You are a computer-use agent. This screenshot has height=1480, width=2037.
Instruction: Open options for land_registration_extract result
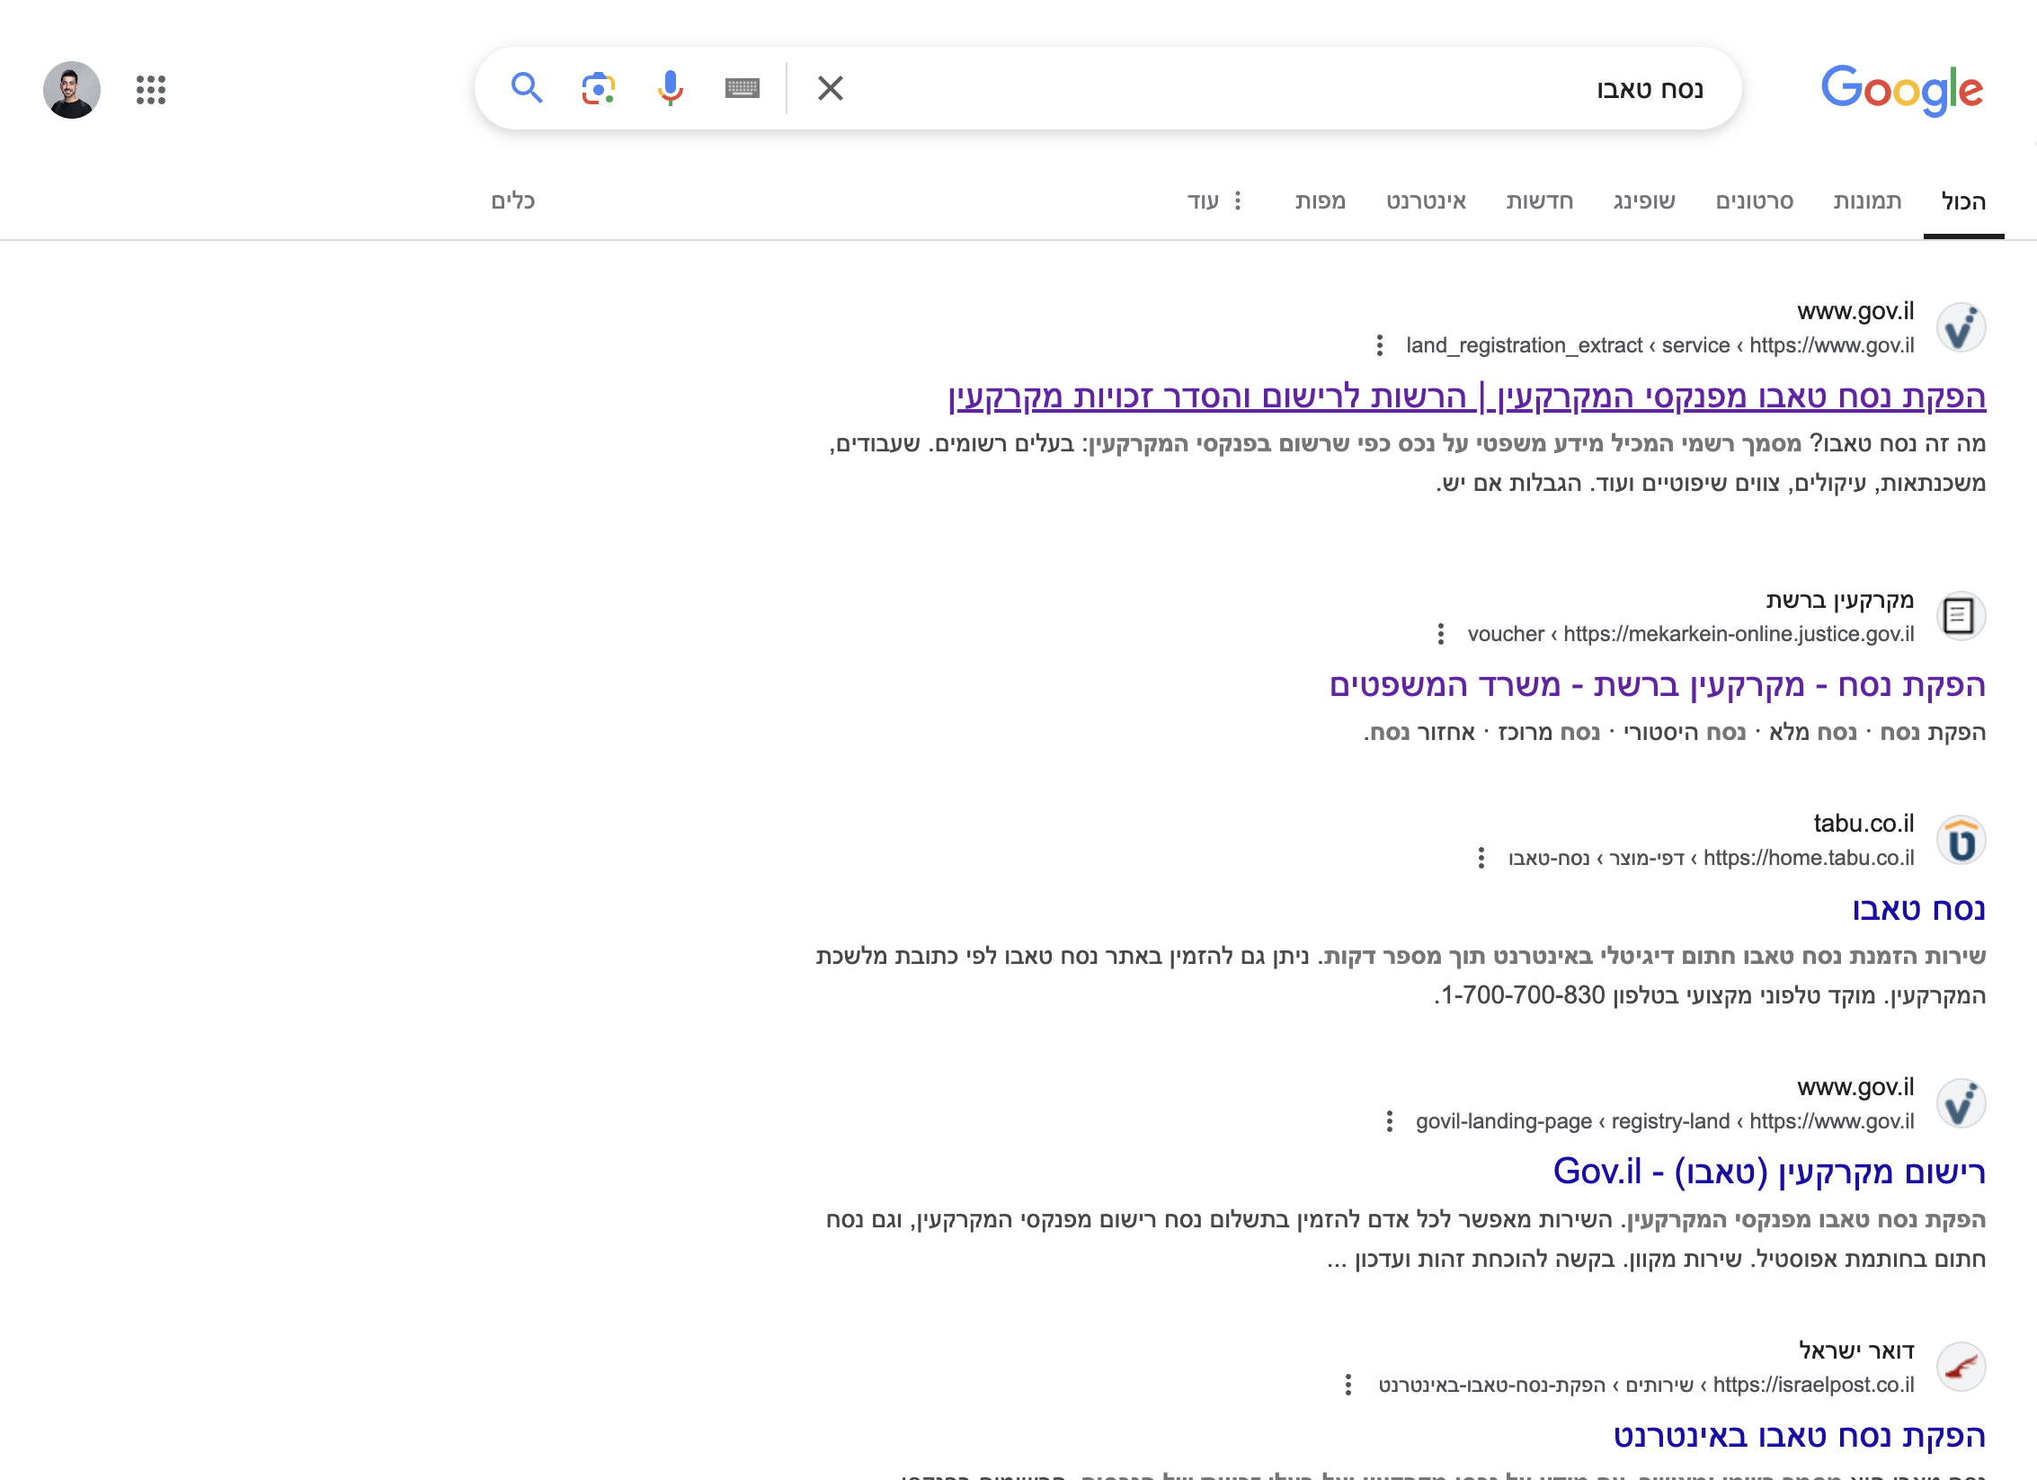click(1380, 345)
